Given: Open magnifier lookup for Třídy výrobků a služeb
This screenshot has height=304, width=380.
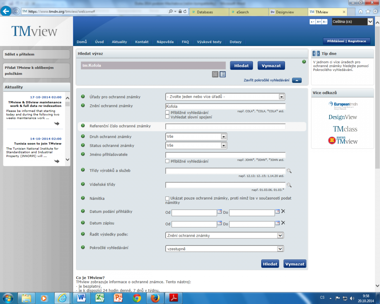Looking at the screenshot, I should coord(289,171).
